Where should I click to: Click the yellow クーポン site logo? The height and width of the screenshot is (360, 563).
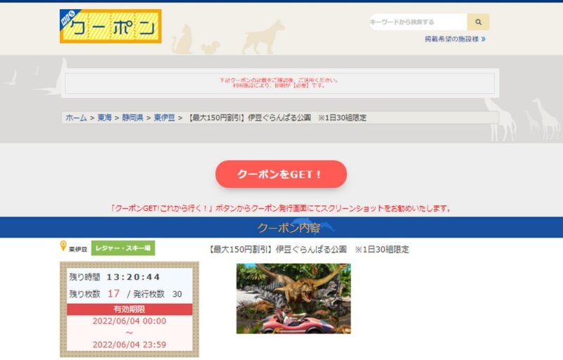tap(110, 27)
